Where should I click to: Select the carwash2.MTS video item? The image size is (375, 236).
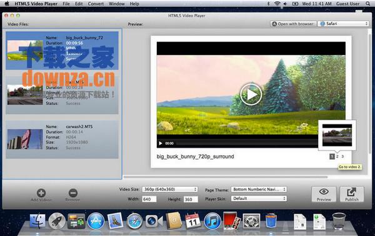tap(62, 139)
